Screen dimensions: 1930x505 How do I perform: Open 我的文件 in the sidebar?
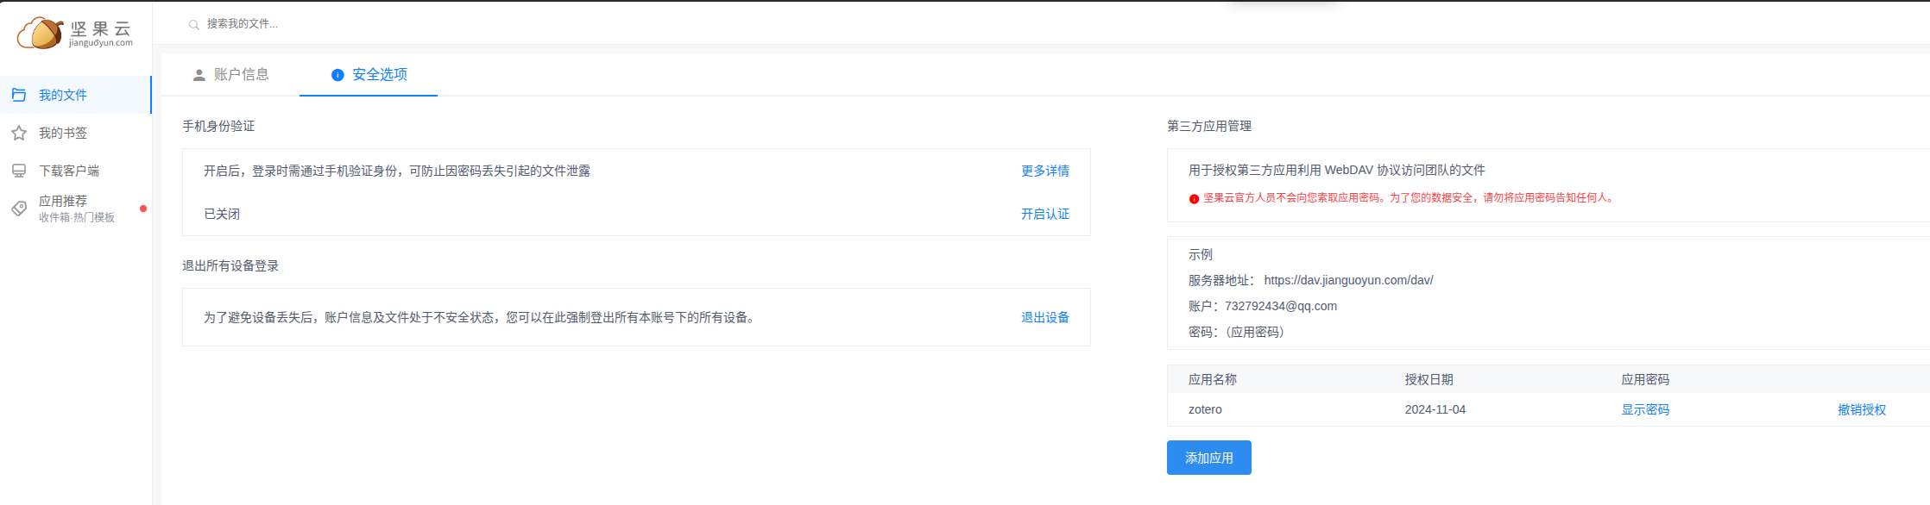tap(76, 95)
